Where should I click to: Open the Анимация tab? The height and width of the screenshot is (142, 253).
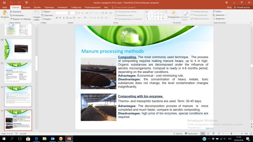pos(62,7)
